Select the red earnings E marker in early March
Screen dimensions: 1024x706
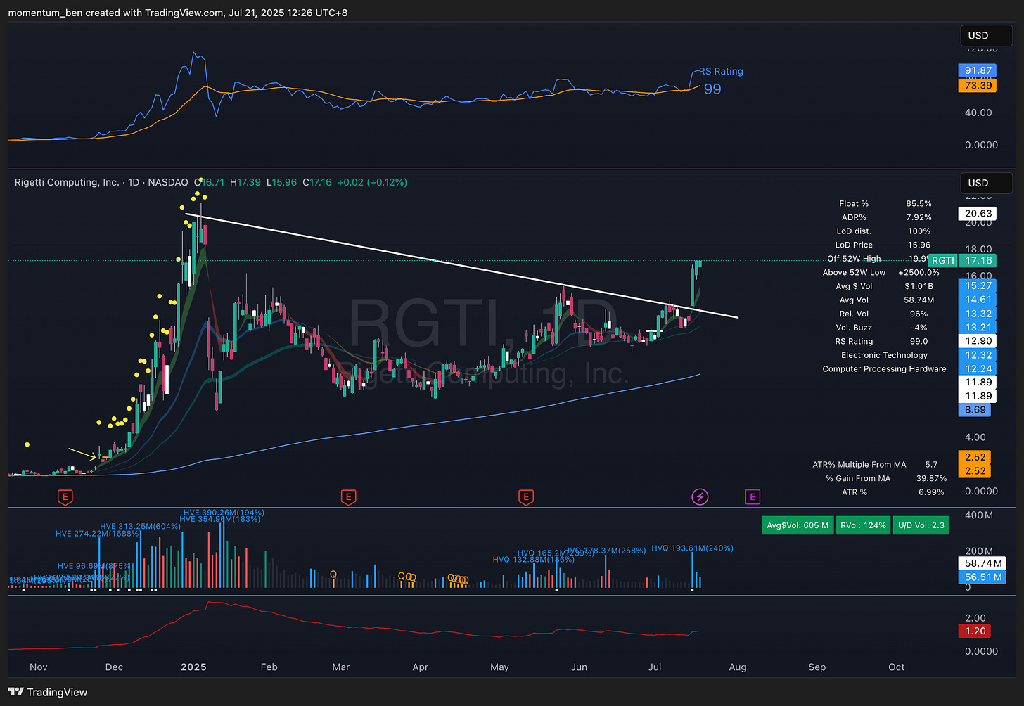click(347, 497)
